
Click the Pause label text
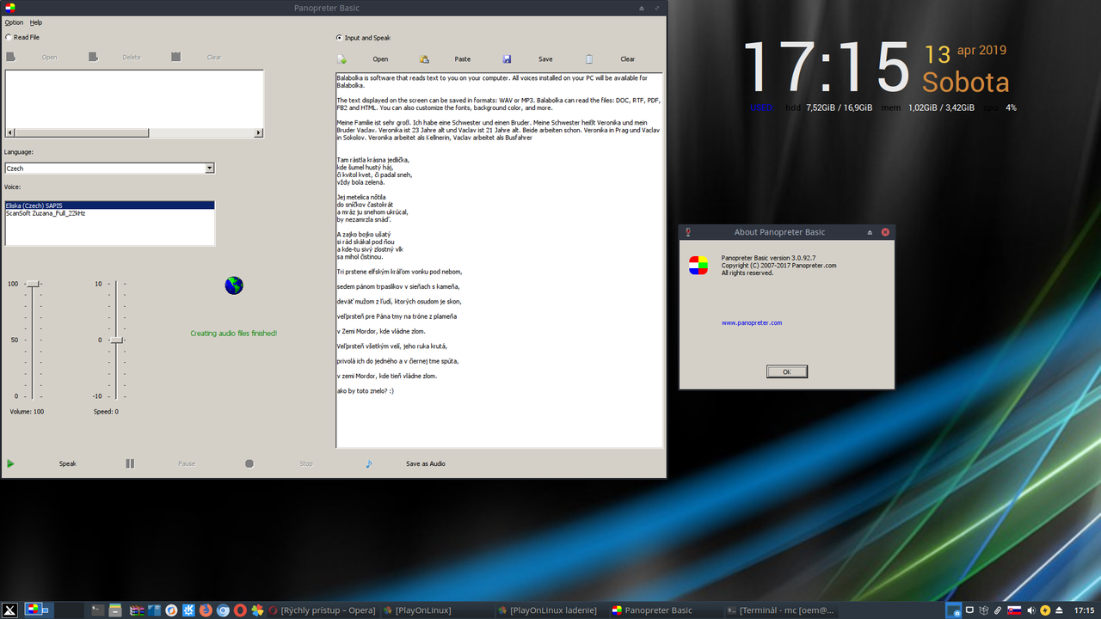tap(187, 463)
